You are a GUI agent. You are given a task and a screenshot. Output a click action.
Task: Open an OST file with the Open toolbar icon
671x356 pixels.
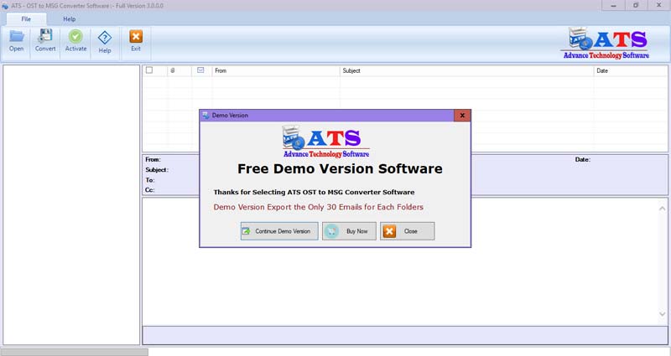point(16,41)
